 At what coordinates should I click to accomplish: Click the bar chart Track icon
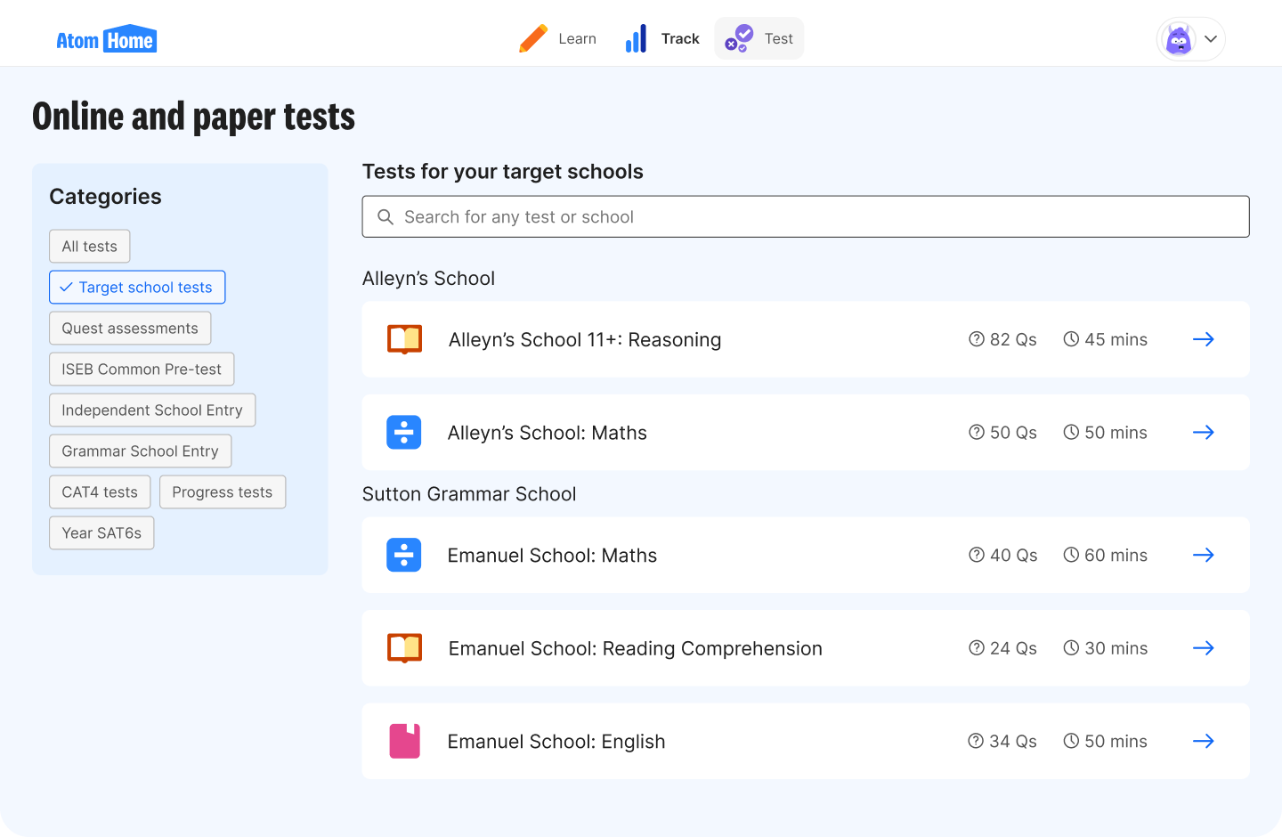[636, 38]
